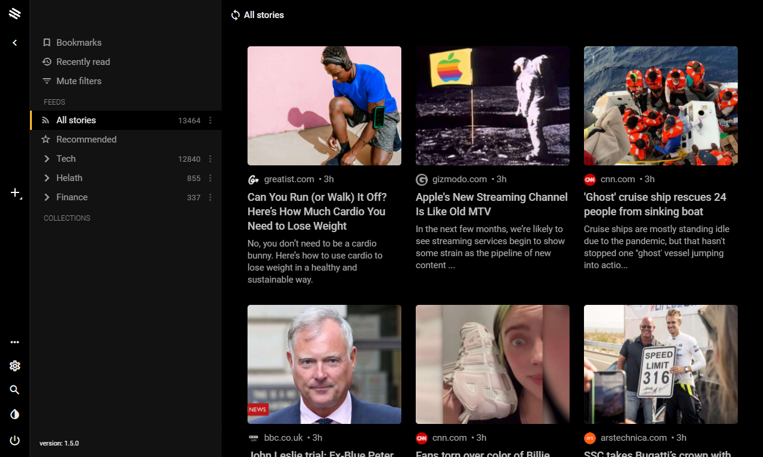763x457 pixels.
Task: Click the BBC news man in suit thumbnail
Action: 324,364
